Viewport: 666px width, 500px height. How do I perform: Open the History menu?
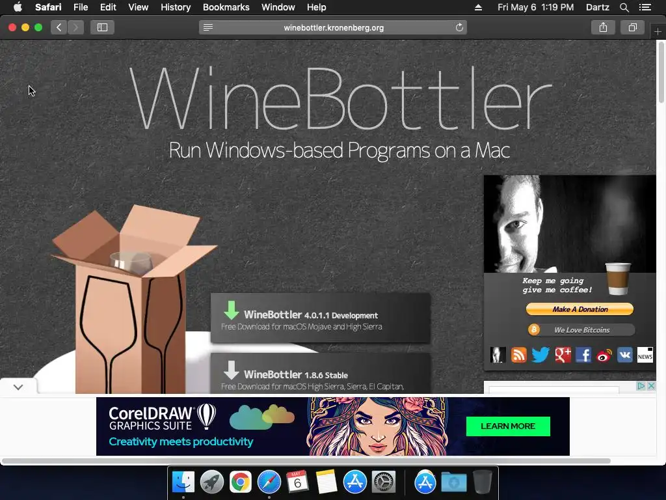pyautogui.click(x=176, y=7)
